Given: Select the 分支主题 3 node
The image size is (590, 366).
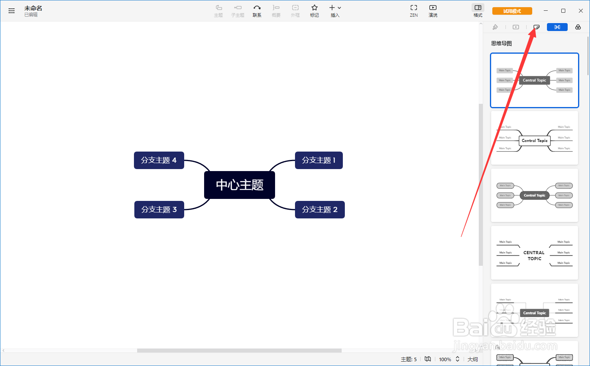Looking at the screenshot, I should click(x=159, y=210).
